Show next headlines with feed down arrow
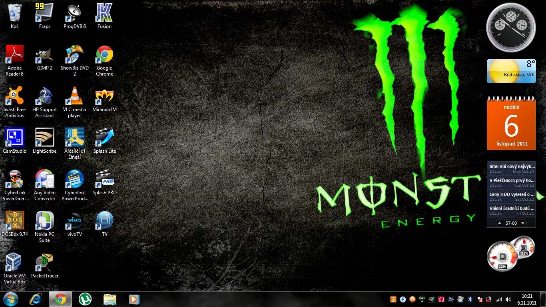 [x=522, y=223]
